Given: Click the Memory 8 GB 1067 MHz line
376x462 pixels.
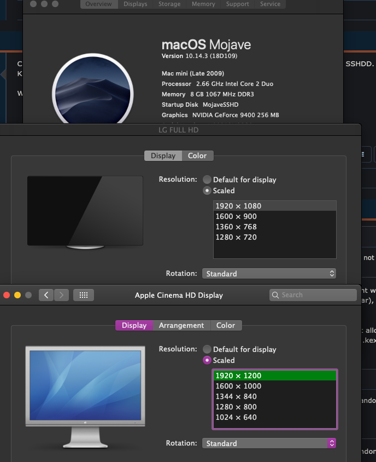Looking at the screenshot, I should 208,94.
